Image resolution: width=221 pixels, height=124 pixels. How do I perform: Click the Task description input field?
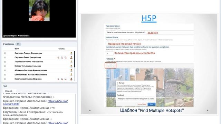150,32
